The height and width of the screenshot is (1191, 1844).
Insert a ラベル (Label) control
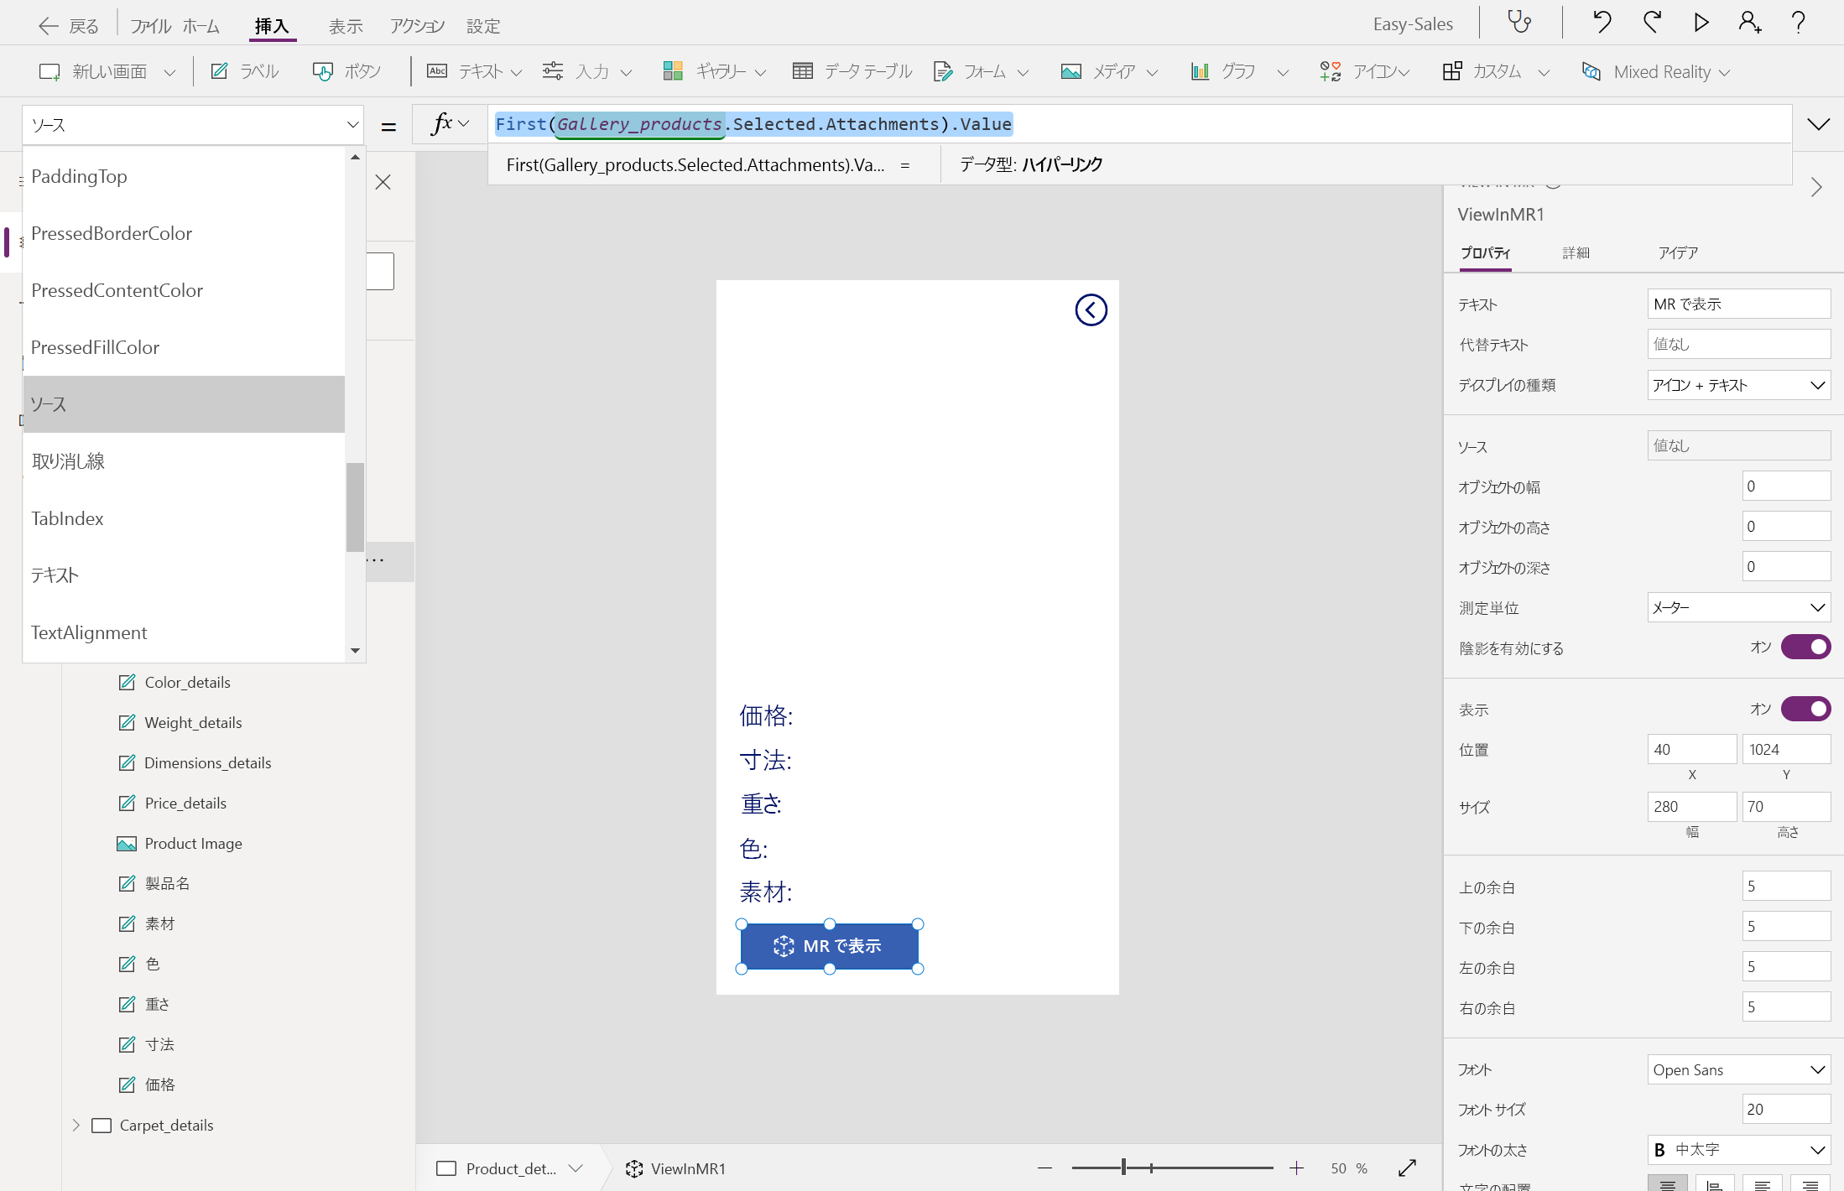pos(244,71)
